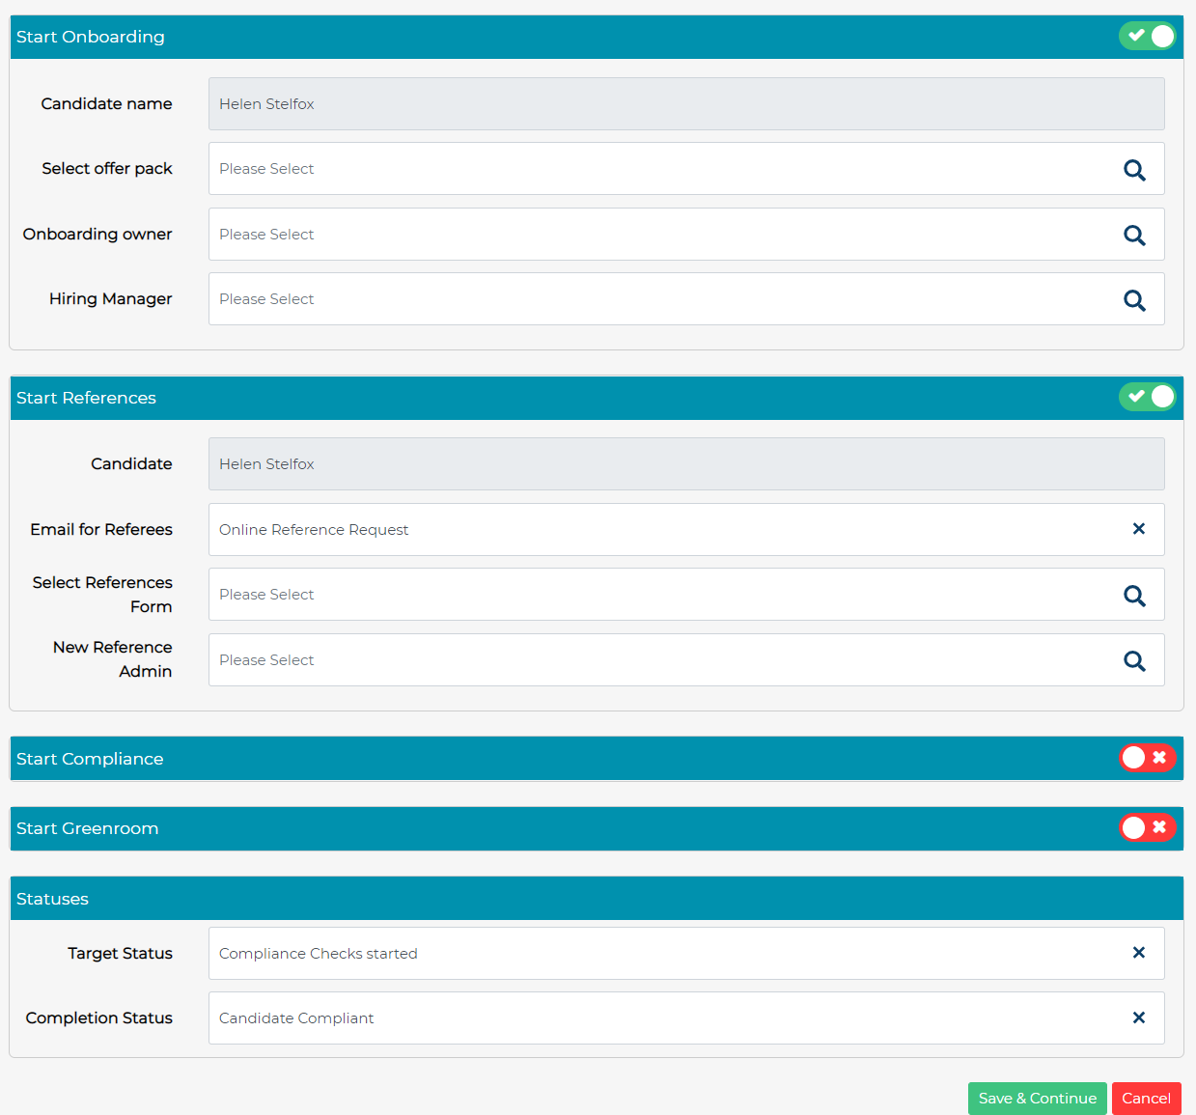Image resolution: width=1196 pixels, height=1115 pixels.
Task: Enable the Start Compliance toggle
Action: 1148,758
